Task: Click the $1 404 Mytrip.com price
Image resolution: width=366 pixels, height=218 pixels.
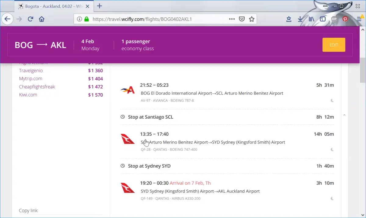Action: 95,78
